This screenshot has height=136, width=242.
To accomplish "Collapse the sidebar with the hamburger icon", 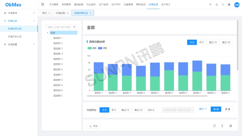I will click(43, 4).
